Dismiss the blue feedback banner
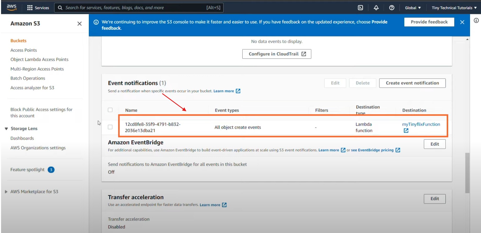The width and height of the screenshot is (481, 233). coord(462,22)
